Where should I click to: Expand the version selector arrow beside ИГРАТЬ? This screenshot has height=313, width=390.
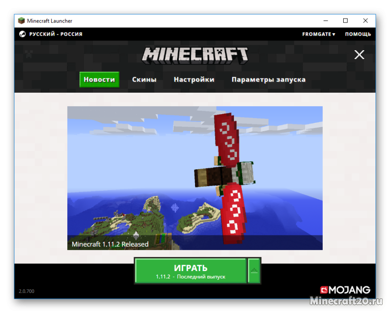point(254,271)
